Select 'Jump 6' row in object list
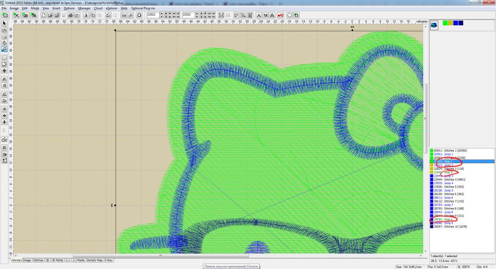 click(461, 198)
